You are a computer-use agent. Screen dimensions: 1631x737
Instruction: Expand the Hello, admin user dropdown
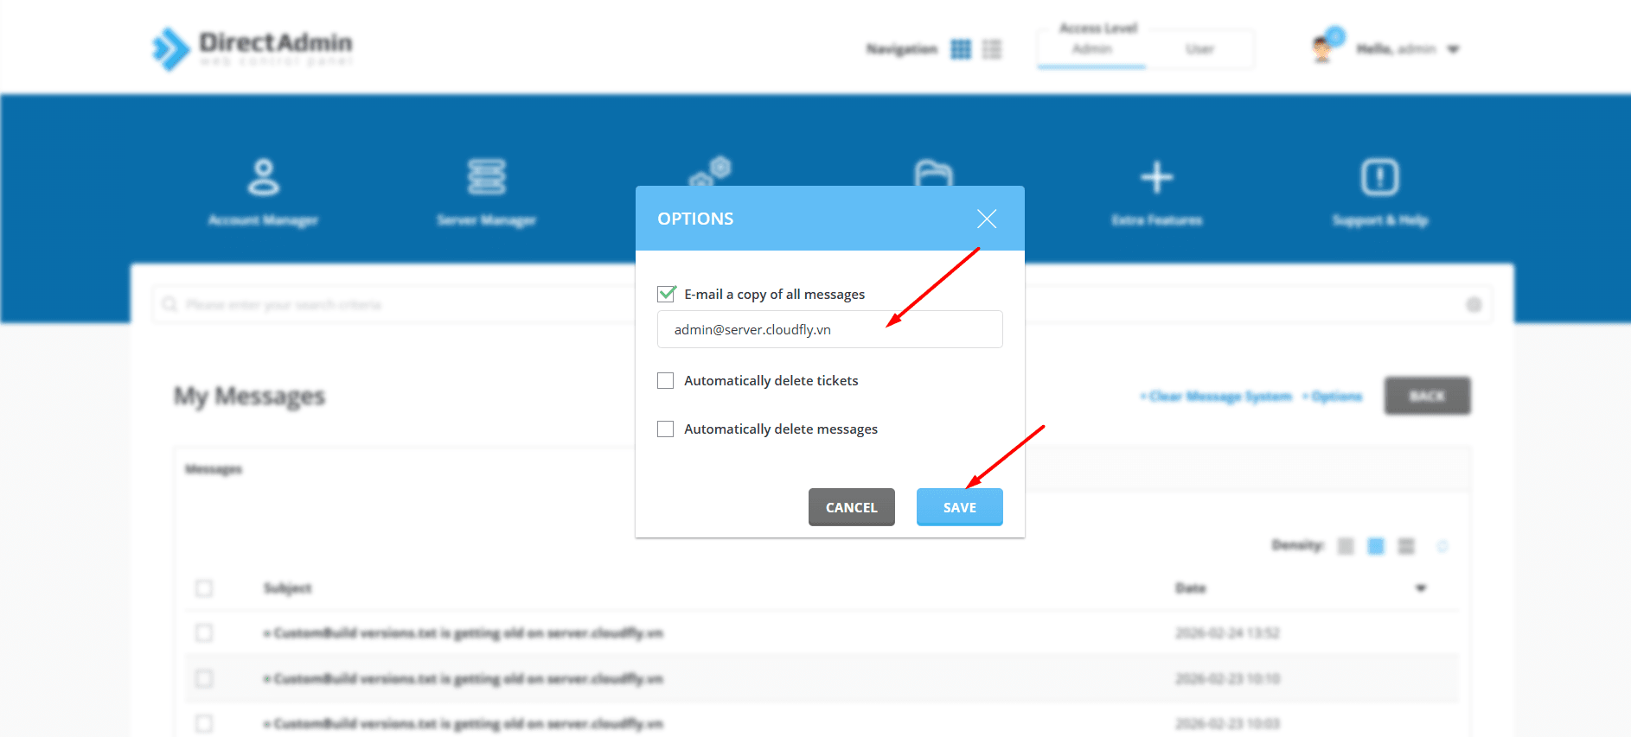pyautogui.click(x=1453, y=49)
